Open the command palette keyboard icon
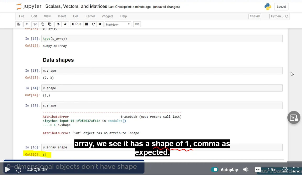The width and height of the screenshot is (302, 175). click(x=137, y=24)
